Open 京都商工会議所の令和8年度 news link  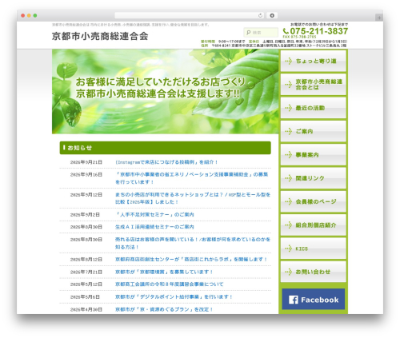click(170, 284)
